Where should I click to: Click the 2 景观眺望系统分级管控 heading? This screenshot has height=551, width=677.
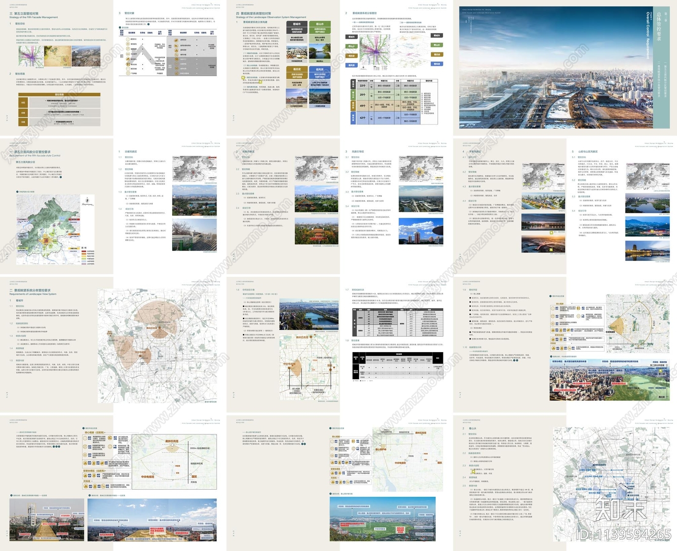(361, 13)
